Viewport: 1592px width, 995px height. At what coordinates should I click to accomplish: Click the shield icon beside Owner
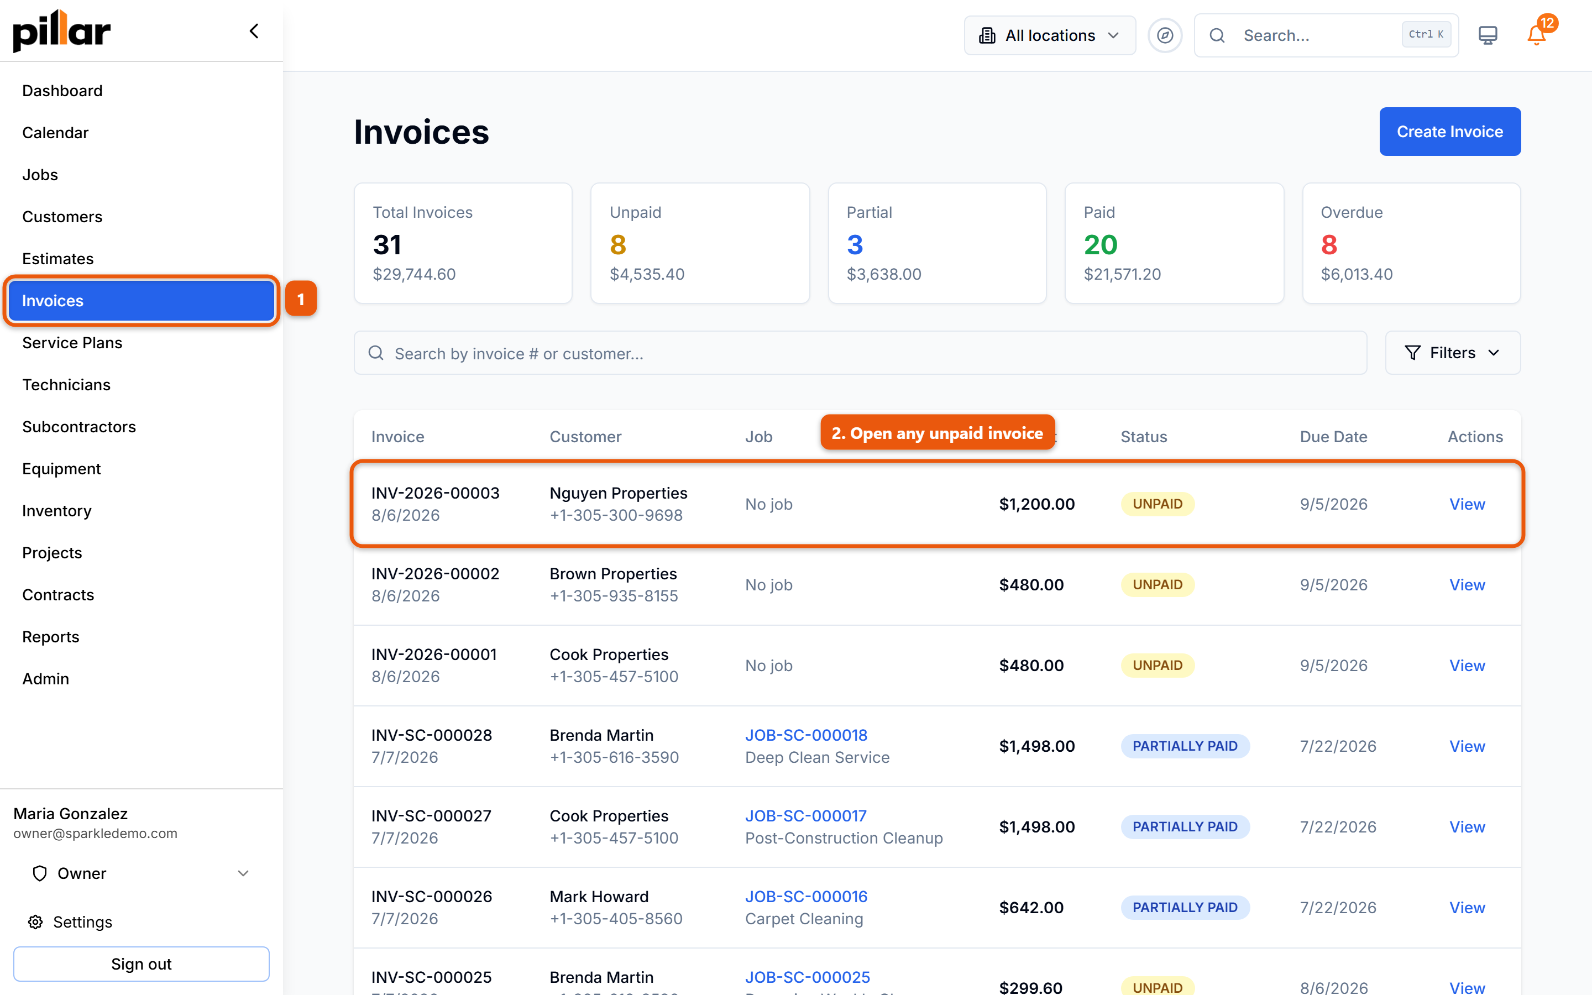pos(39,873)
